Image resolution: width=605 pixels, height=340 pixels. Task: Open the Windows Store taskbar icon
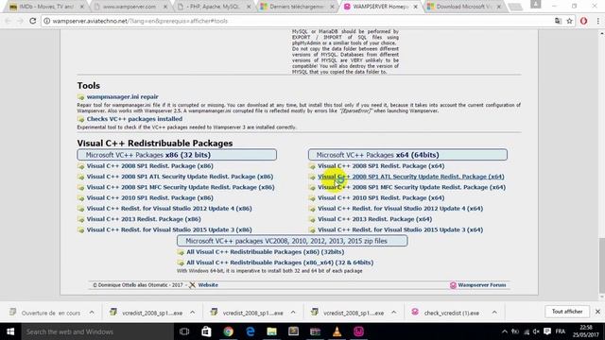(x=206, y=331)
